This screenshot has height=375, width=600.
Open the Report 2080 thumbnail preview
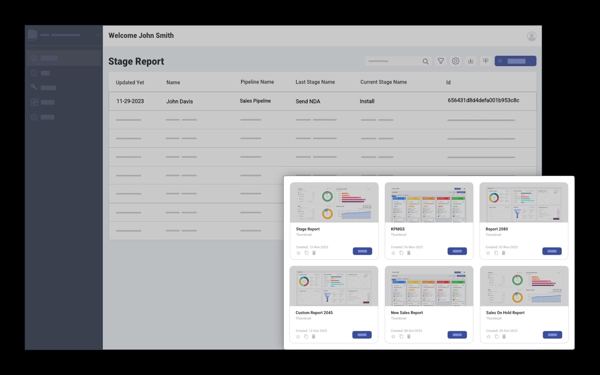click(524, 203)
